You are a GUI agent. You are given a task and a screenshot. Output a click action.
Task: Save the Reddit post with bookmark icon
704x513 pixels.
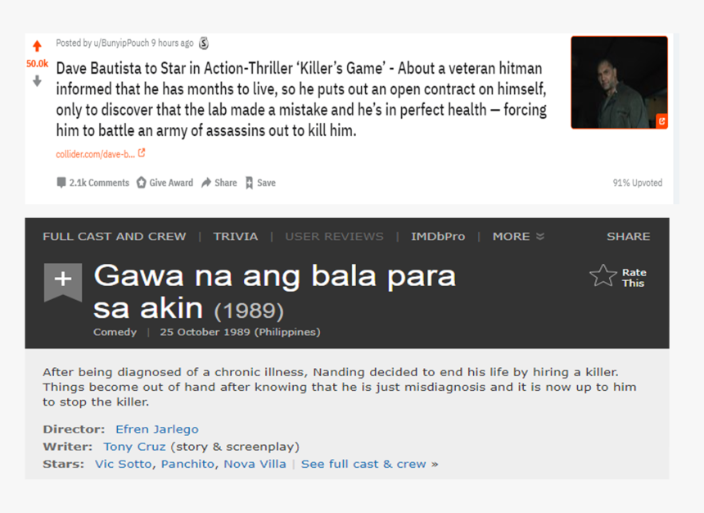pyautogui.click(x=260, y=183)
